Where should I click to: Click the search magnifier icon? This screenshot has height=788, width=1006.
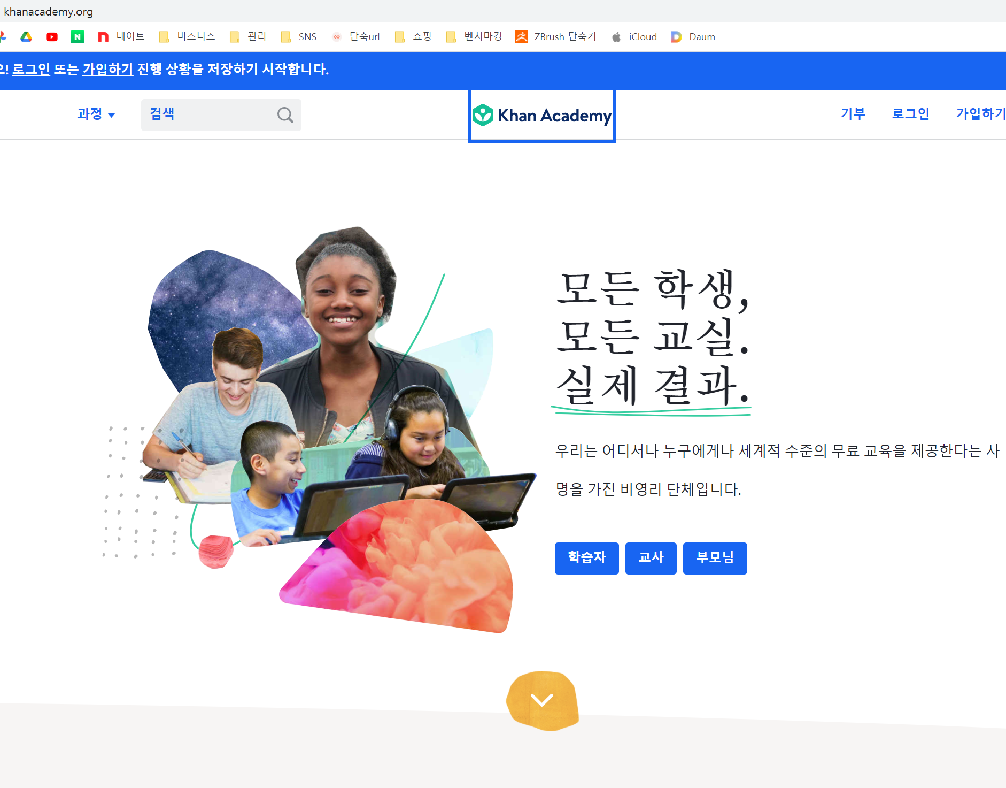[x=285, y=115]
